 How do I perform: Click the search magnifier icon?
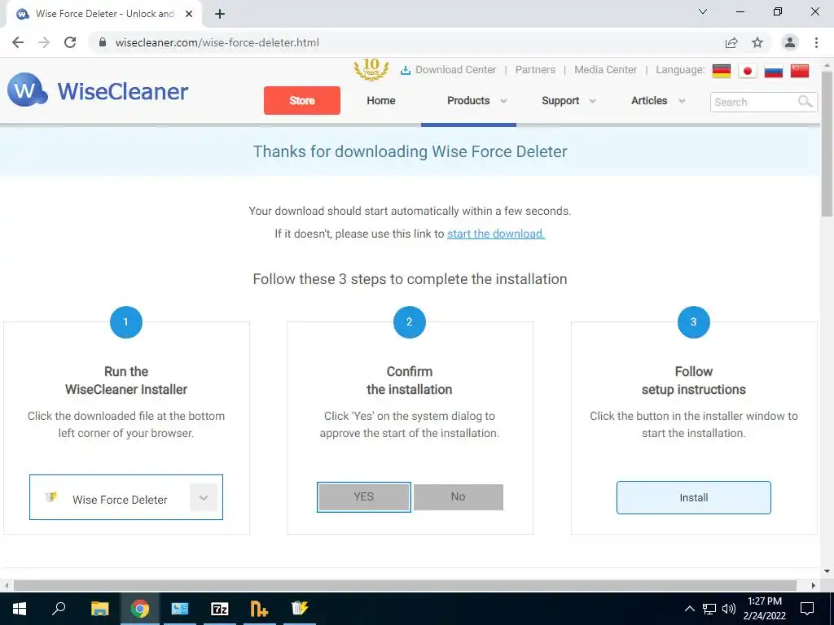coord(805,102)
